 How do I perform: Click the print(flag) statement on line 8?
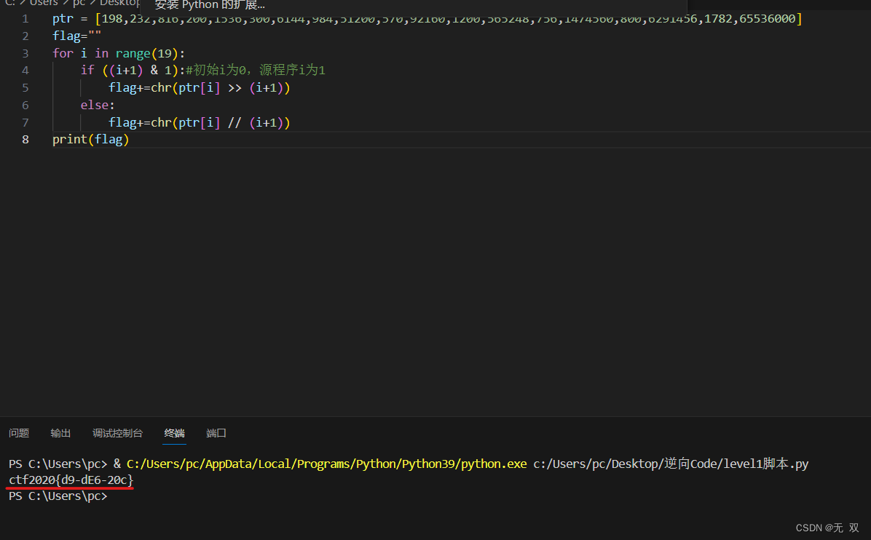(x=90, y=139)
